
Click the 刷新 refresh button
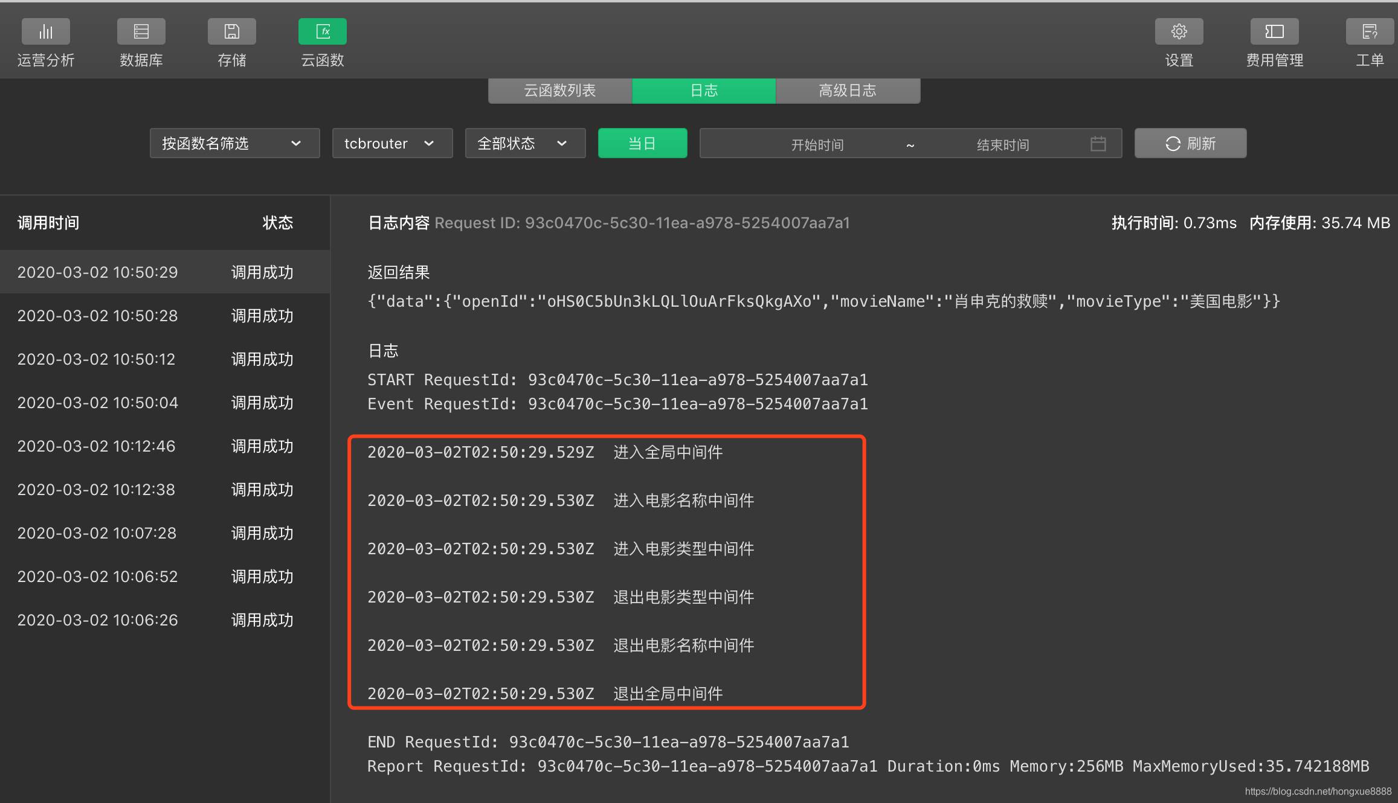pyautogui.click(x=1190, y=143)
